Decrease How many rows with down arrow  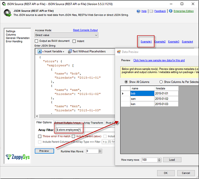point(160,161)
